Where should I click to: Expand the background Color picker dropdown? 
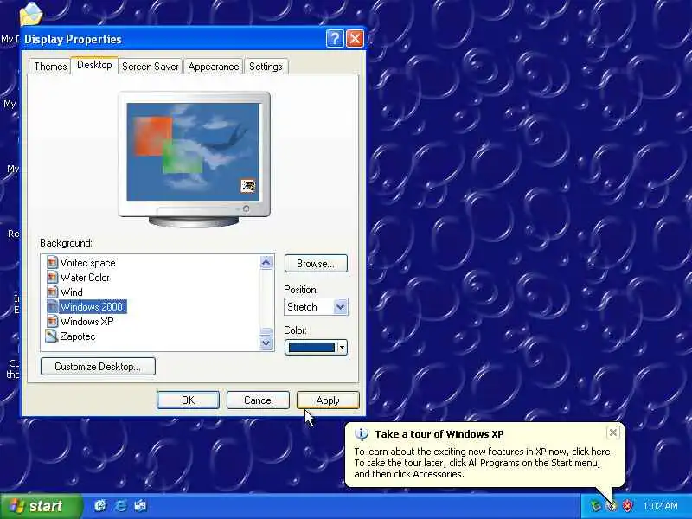[342, 348]
